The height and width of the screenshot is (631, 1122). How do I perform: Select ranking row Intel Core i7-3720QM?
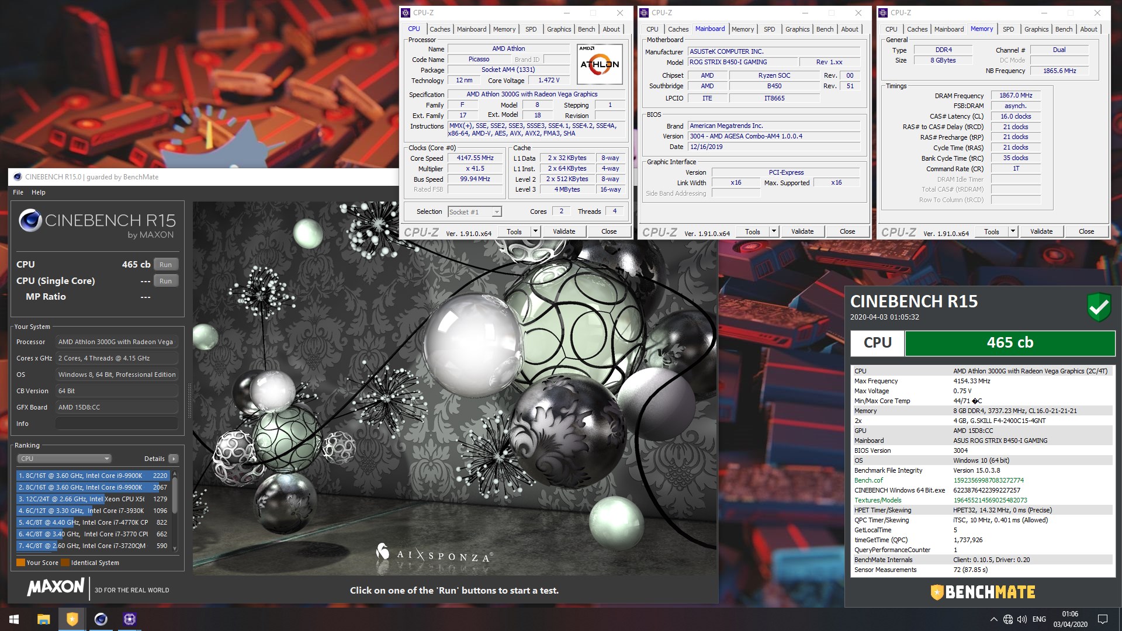pyautogui.click(x=93, y=546)
